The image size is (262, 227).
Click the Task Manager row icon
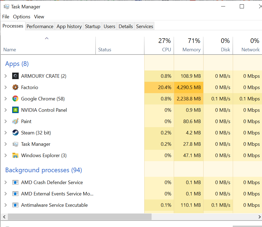[x=15, y=144]
